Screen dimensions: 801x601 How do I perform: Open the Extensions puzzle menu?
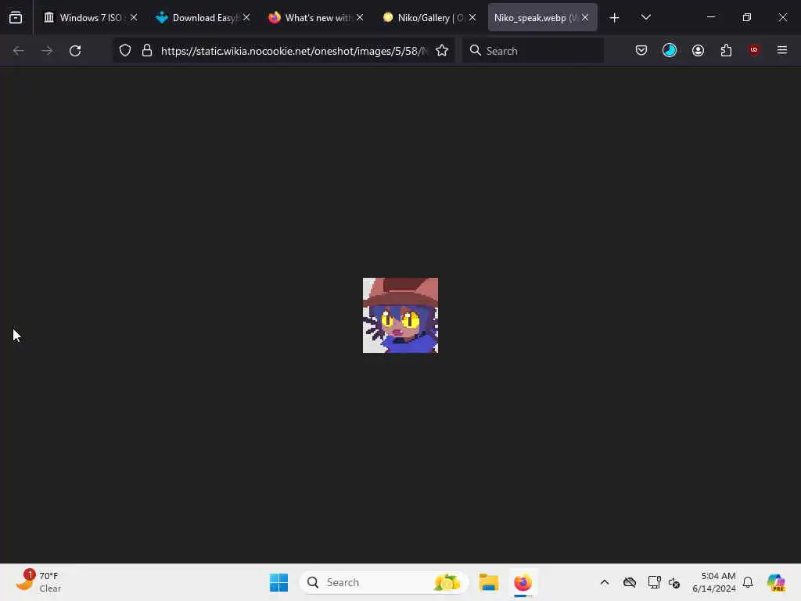click(x=726, y=51)
